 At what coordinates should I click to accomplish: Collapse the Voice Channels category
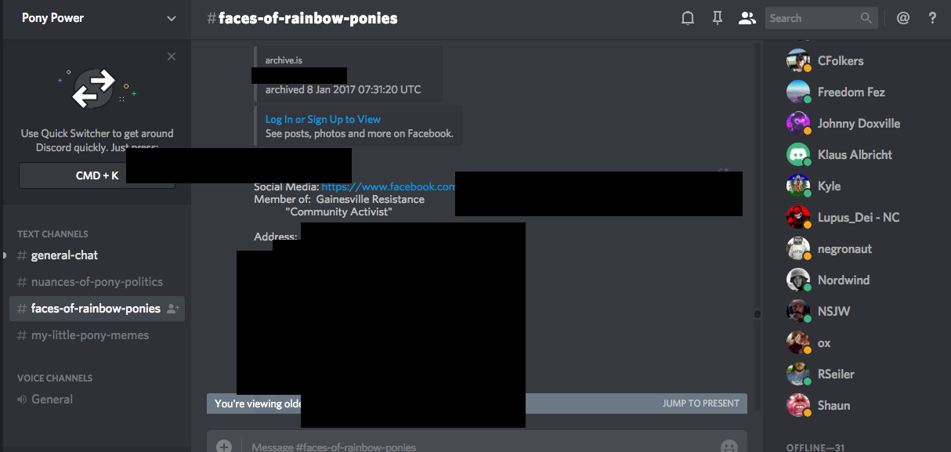click(55, 378)
